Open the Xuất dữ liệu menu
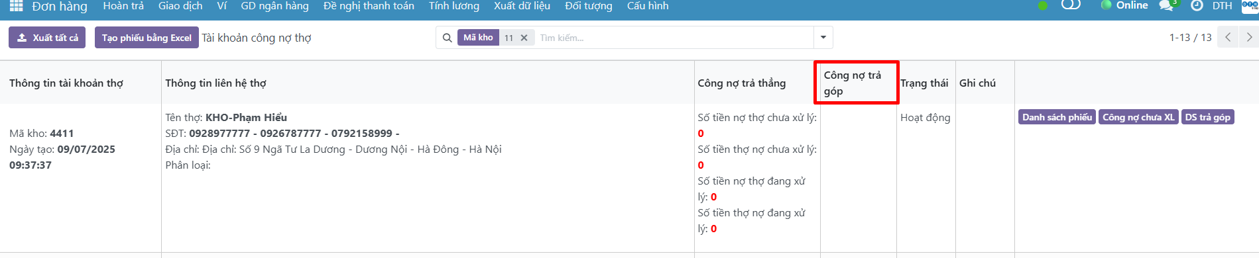 click(522, 6)
